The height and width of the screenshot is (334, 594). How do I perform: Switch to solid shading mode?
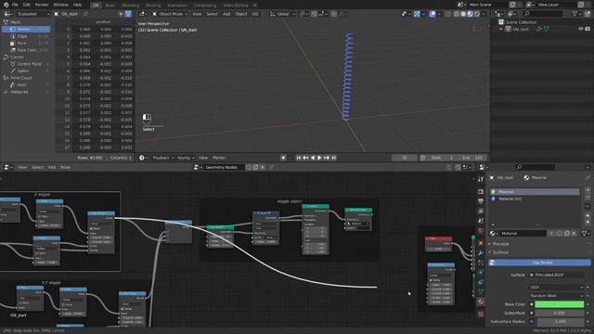[463, 14]
